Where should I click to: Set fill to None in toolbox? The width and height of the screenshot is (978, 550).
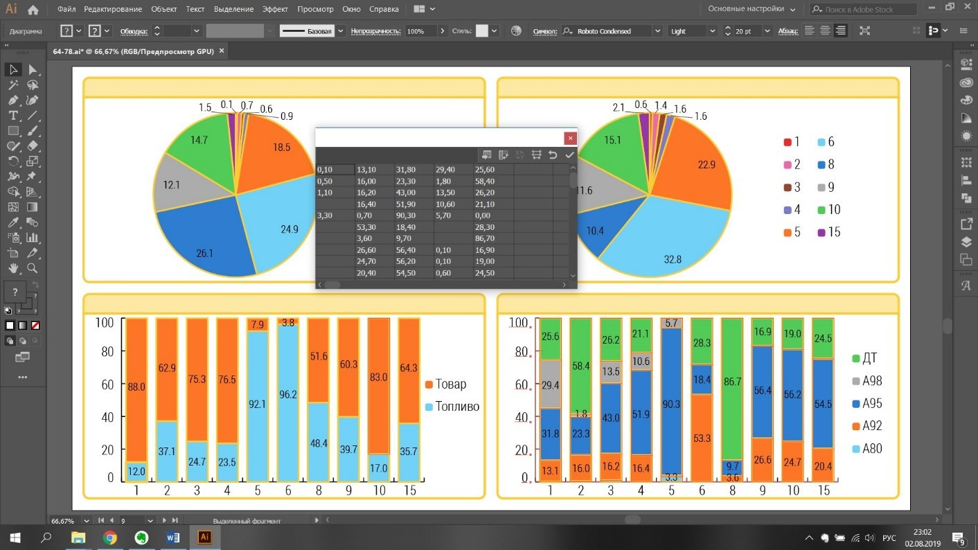(x=35, y=326)
